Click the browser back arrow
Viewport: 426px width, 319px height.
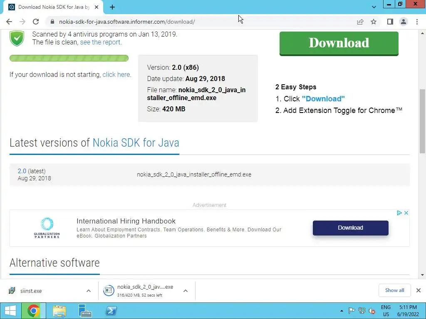9,22
